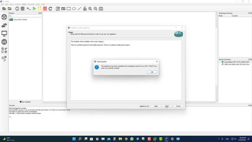Open the Control menu
The image size is (252, 142).
[18, 4]
